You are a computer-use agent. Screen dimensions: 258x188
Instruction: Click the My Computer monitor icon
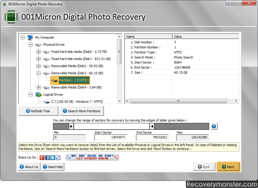[x=30, y=37]
